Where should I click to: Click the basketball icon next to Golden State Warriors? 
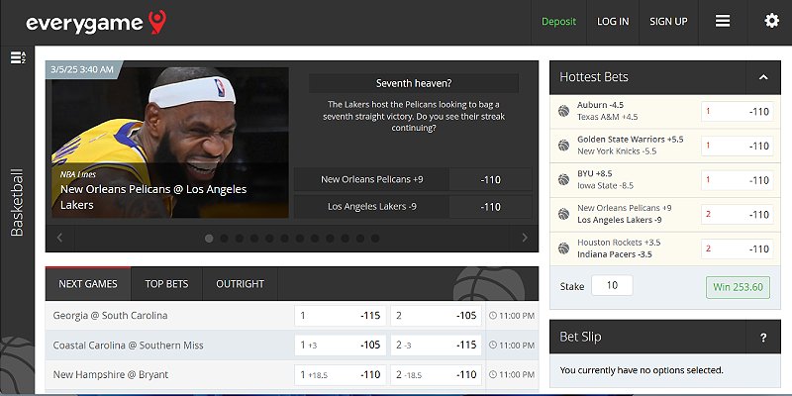coord(563,146)
